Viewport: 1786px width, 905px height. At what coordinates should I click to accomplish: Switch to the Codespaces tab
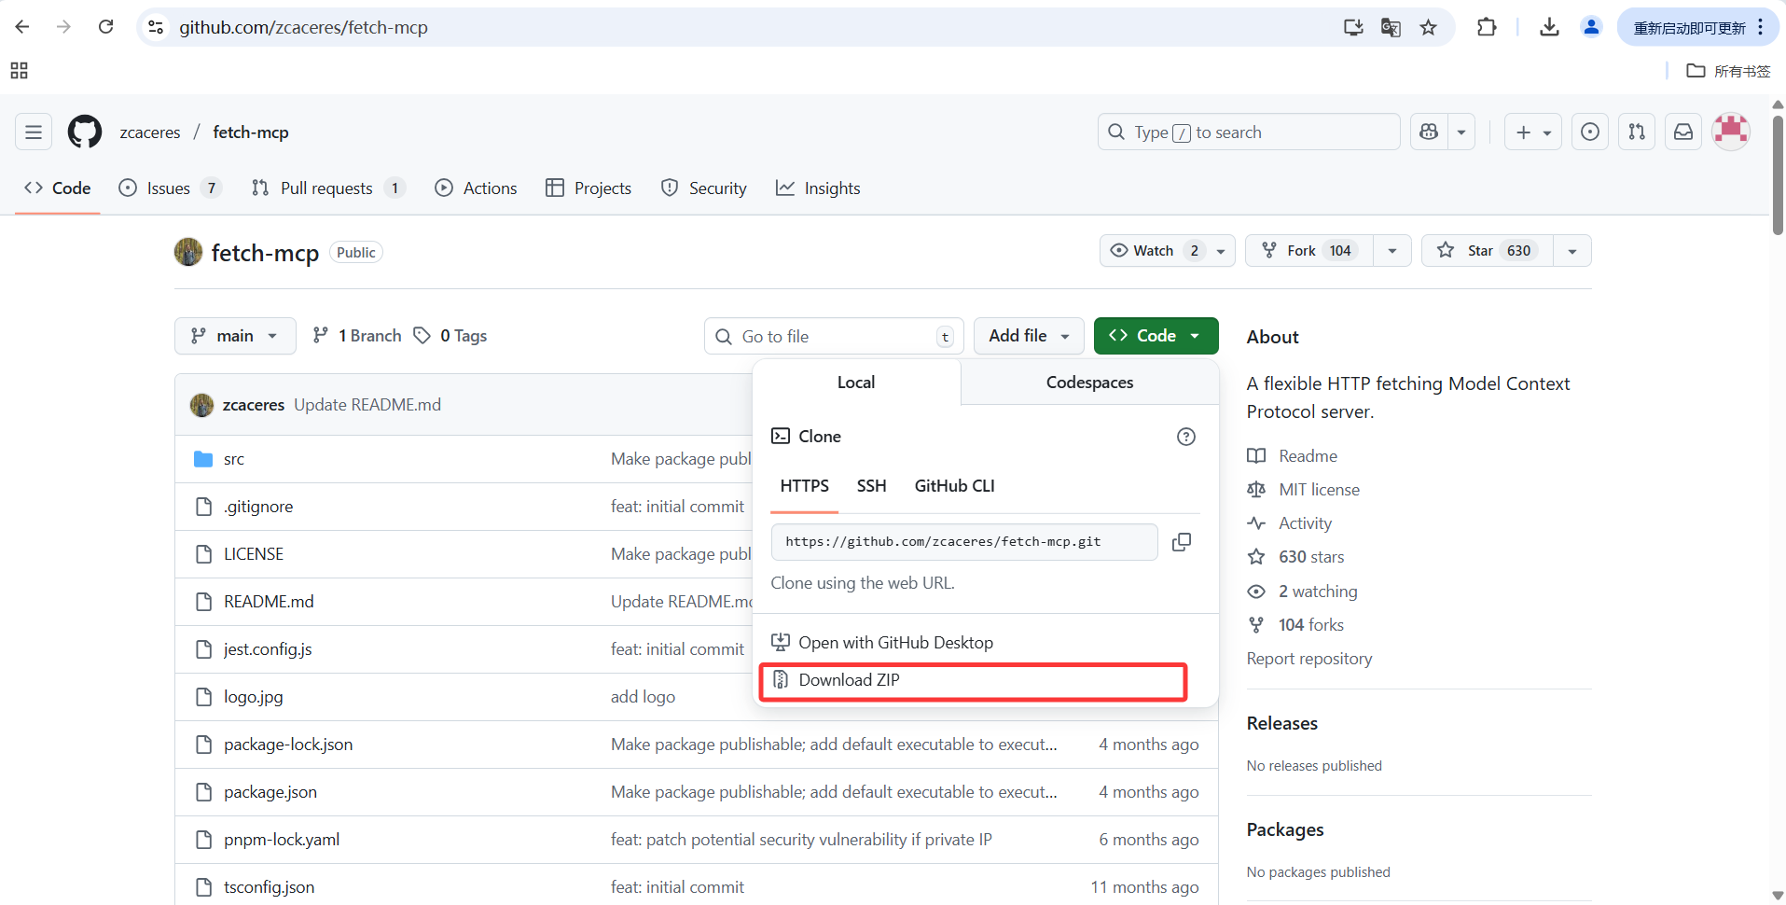(1089, 383)
